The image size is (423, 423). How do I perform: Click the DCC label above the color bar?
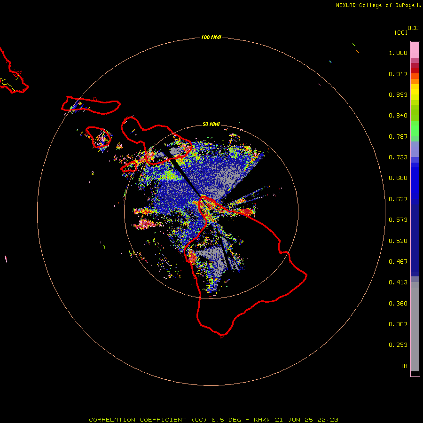point(413,28)
